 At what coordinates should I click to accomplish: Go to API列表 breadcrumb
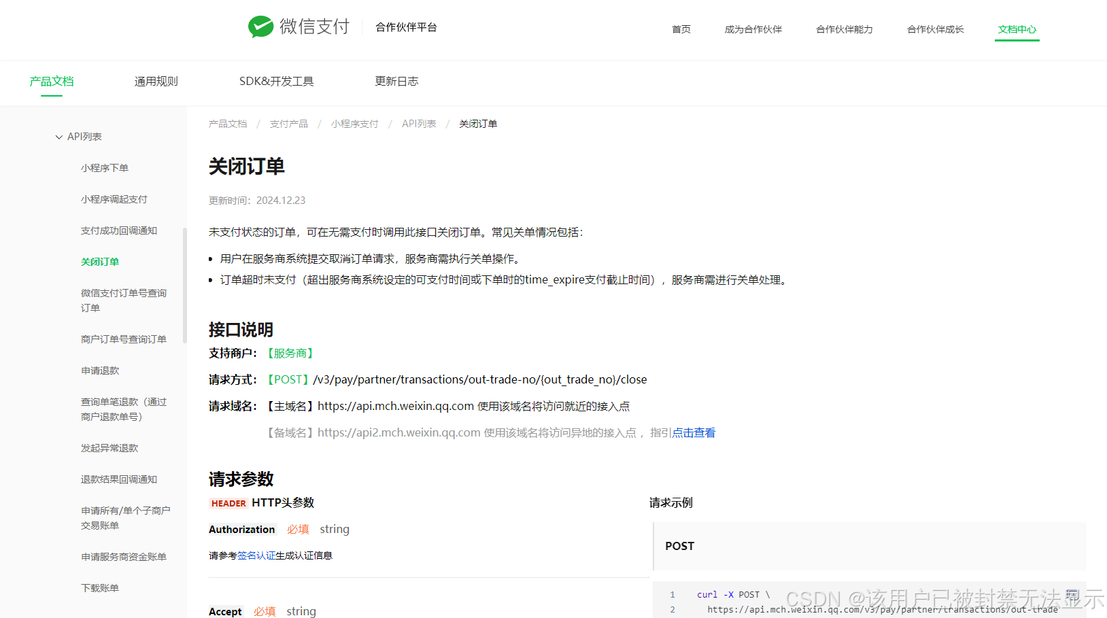419,124
